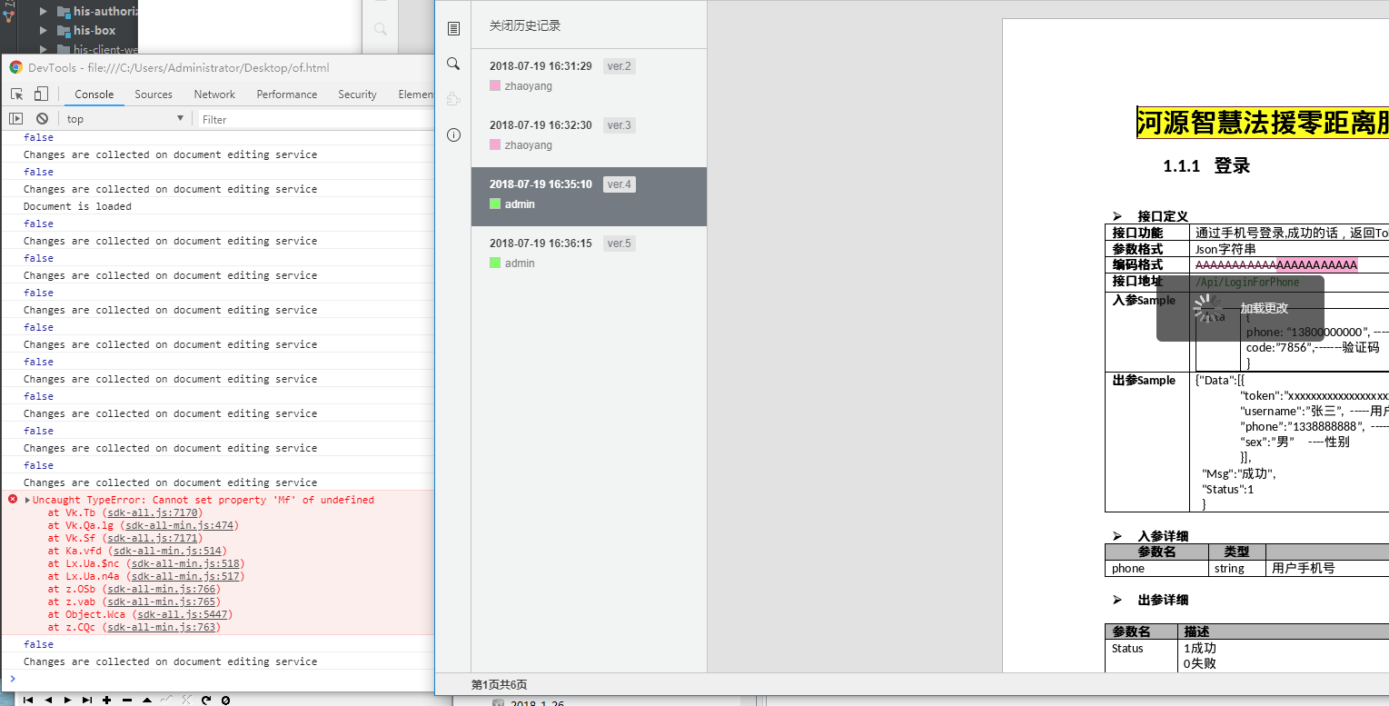
Task: Go to last record in bottom toolbar
Action: [x=87, y=700]
